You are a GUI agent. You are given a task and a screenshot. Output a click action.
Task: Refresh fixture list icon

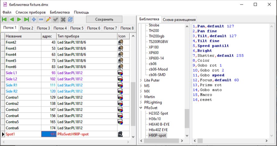70,19
